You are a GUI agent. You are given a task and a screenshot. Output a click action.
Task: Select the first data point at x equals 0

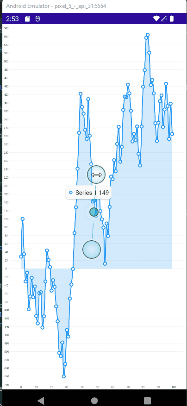coord(21,256)
